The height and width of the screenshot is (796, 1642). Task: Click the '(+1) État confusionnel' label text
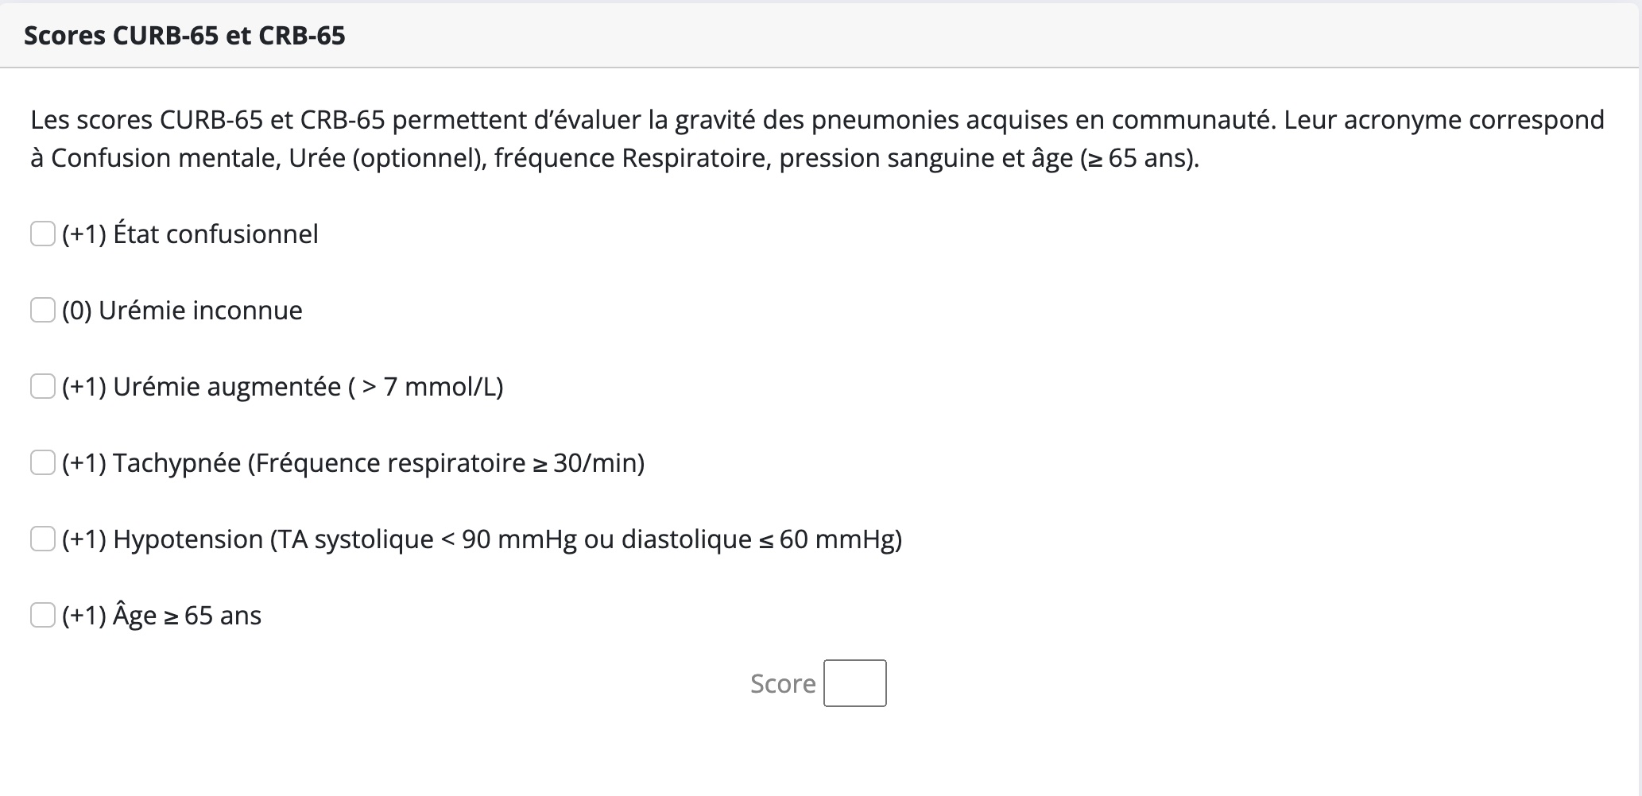click(x=190, y=234)
